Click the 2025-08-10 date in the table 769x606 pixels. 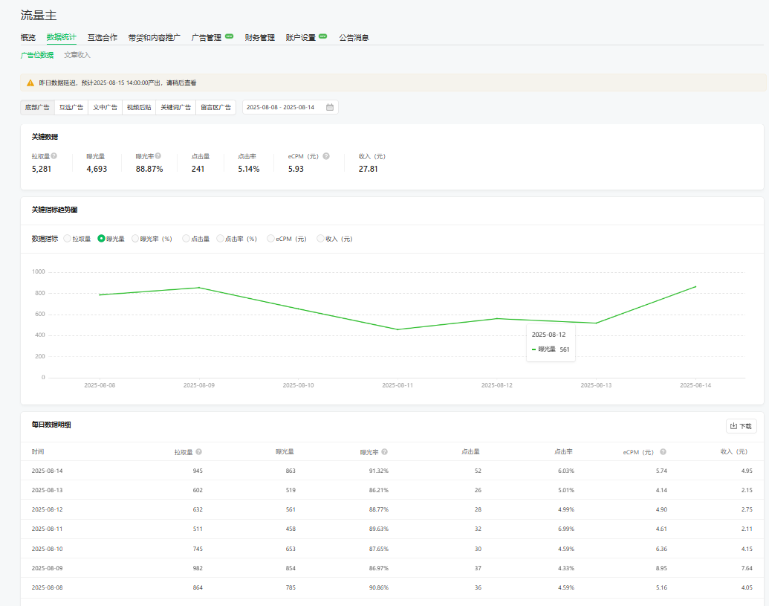47,549
